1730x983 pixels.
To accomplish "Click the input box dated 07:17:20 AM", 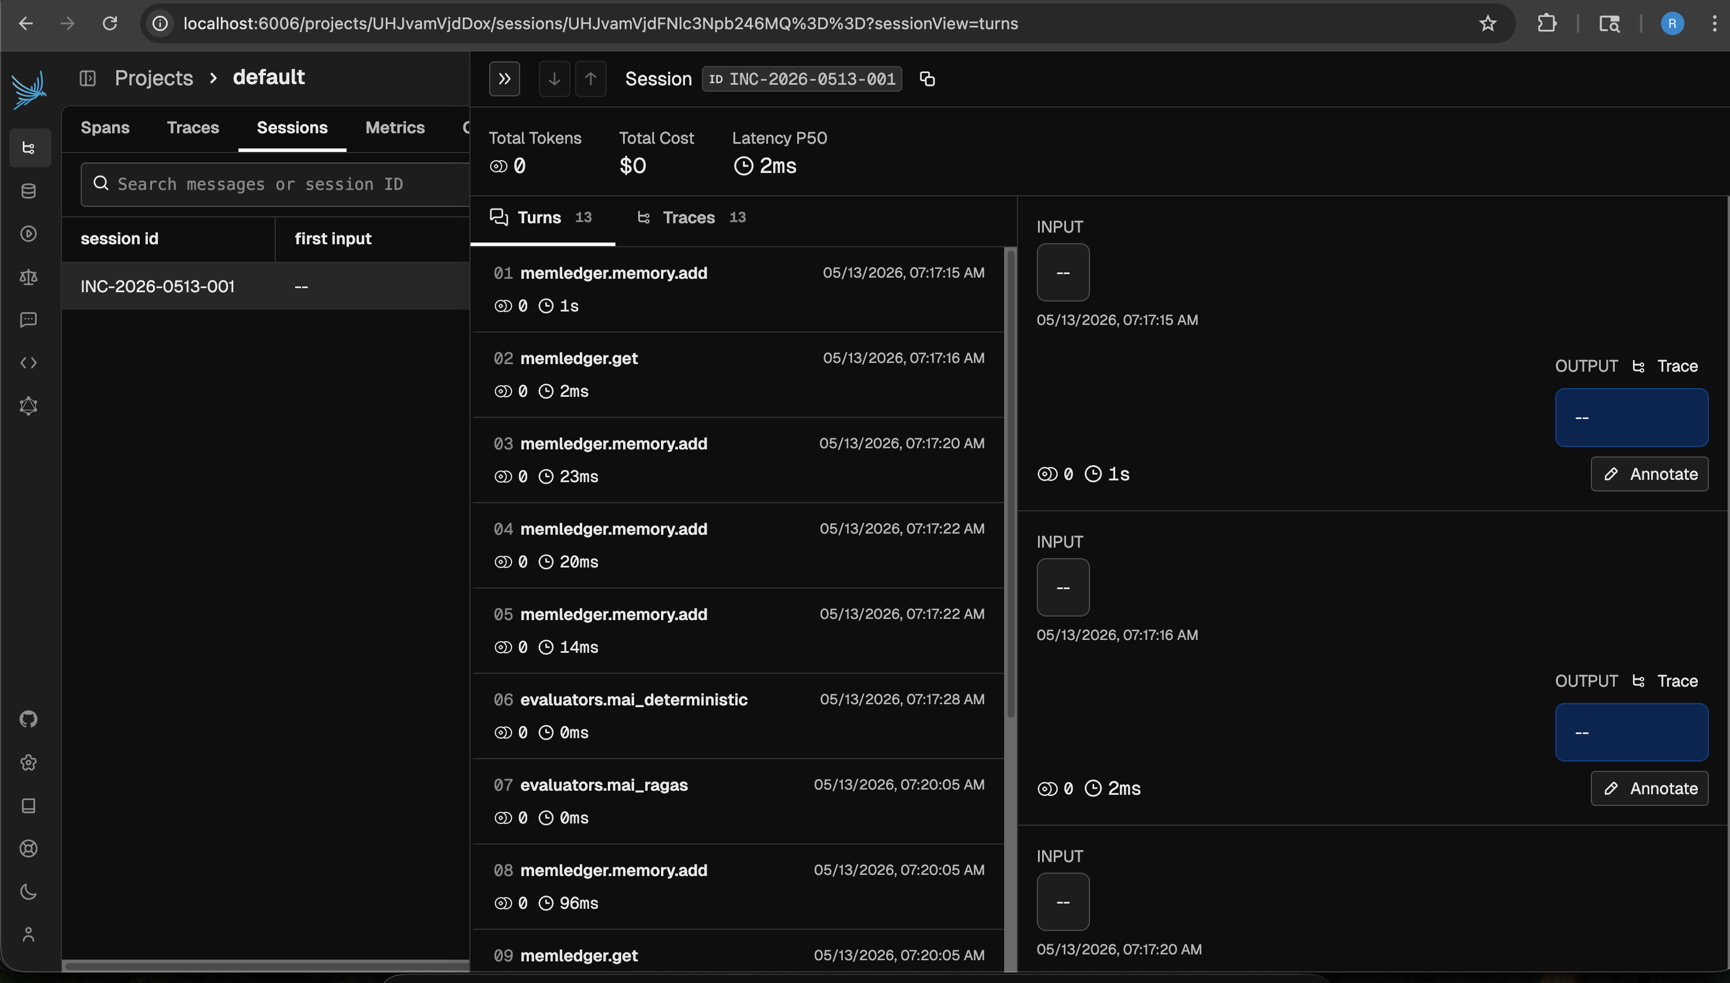I will coord(1063,902).
